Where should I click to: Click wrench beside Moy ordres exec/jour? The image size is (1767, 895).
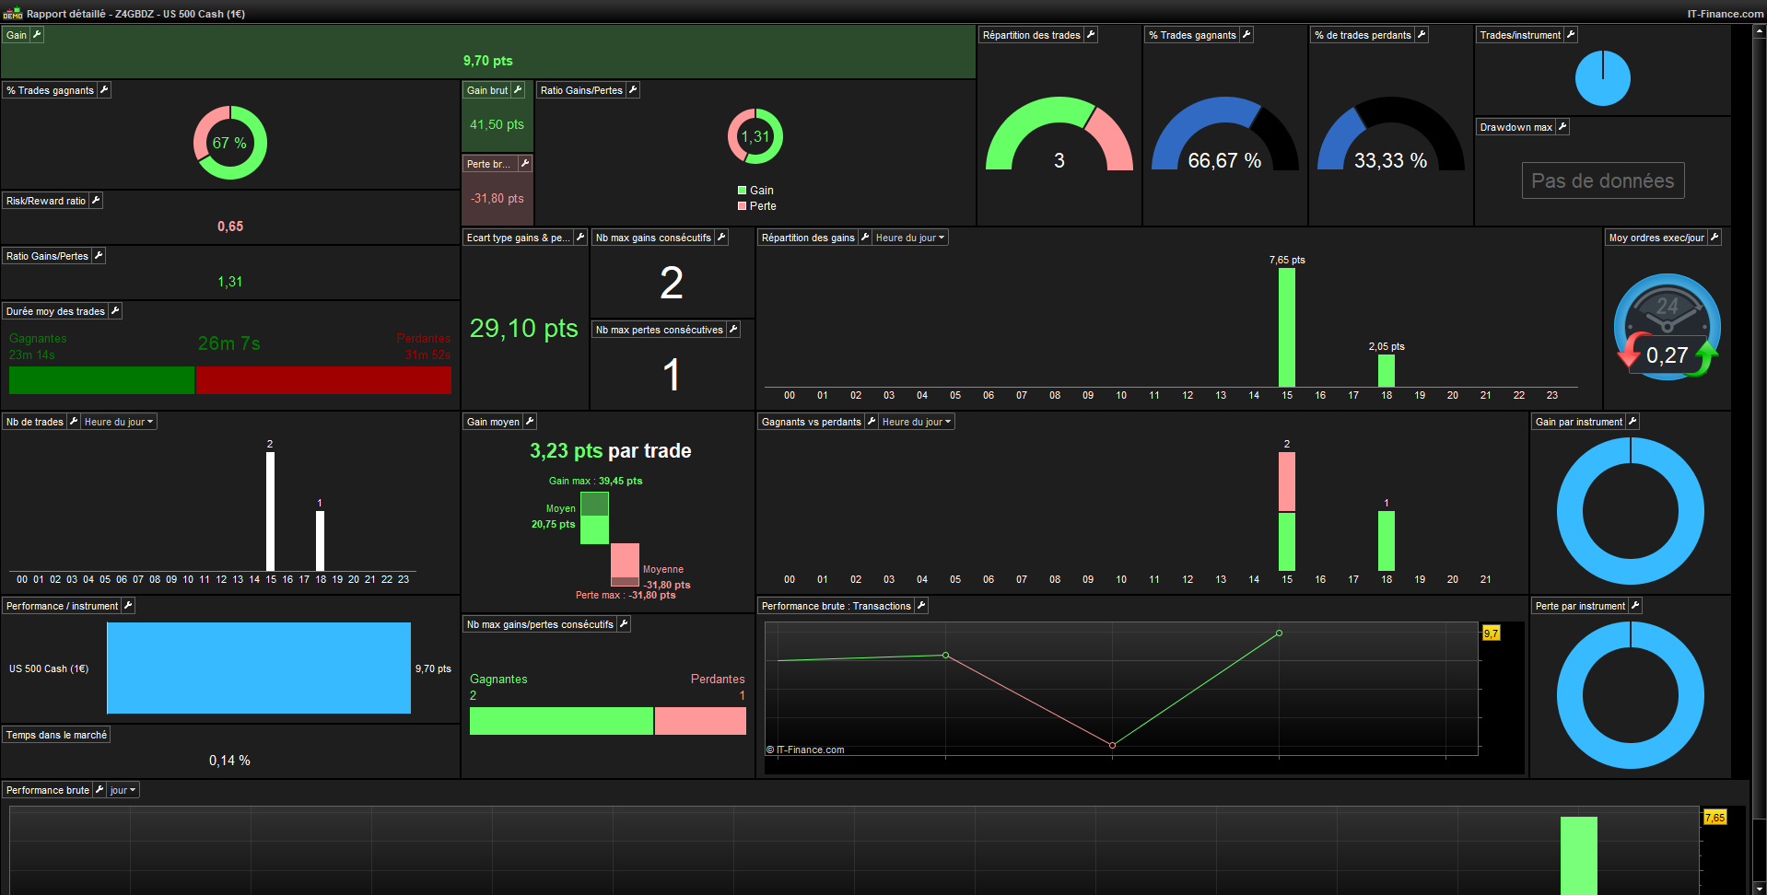(x=1714, y=238)
